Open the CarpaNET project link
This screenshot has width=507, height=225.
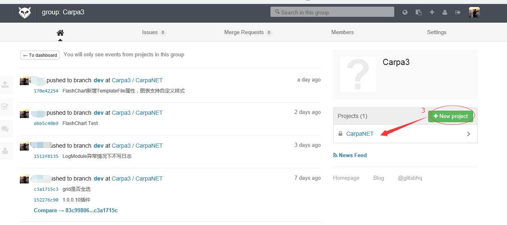pos(360,134)
